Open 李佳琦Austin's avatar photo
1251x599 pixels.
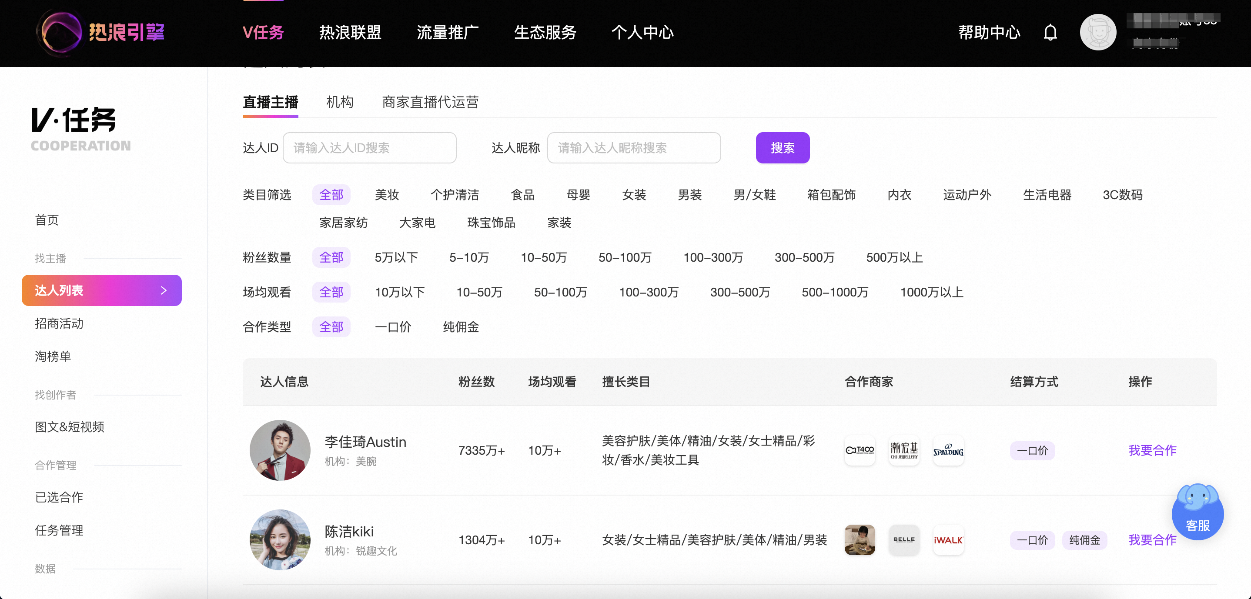[280, 450]
